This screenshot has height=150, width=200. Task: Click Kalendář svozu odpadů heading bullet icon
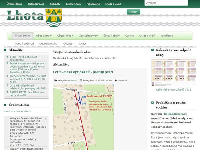(x=152, y=50)
